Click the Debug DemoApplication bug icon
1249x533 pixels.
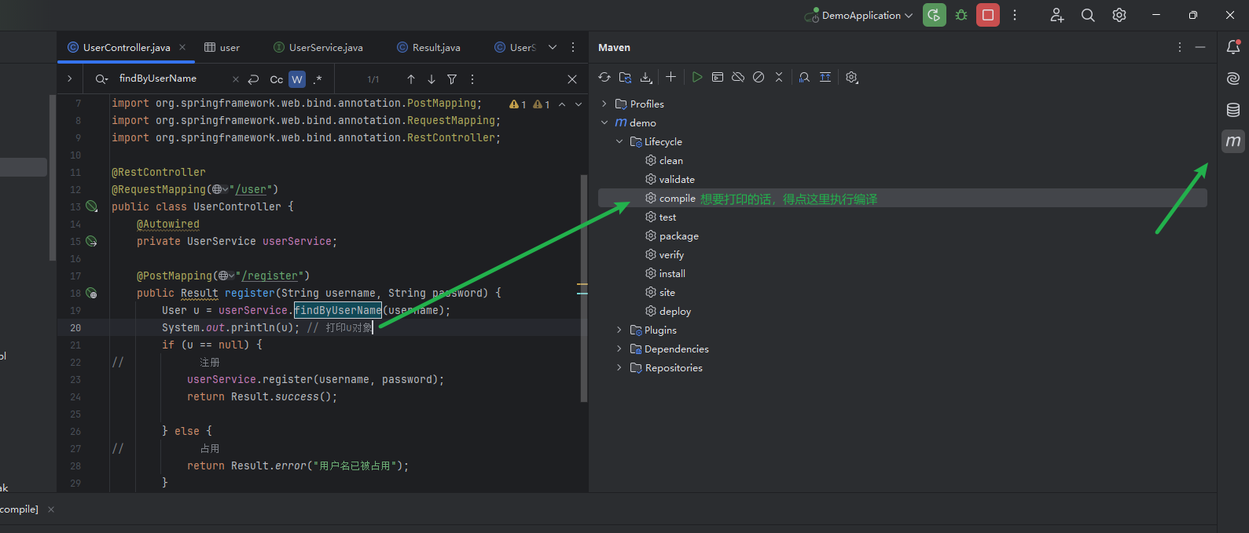[961, 15]
